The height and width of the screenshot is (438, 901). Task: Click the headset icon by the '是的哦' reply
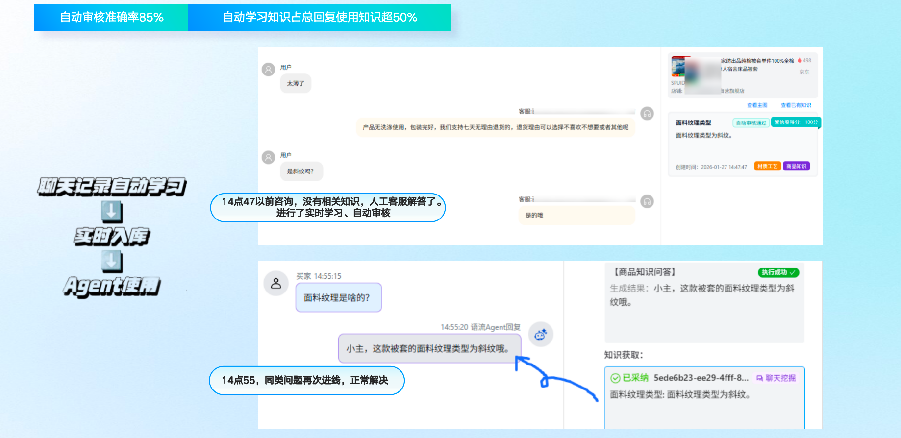tap(647, 201)
